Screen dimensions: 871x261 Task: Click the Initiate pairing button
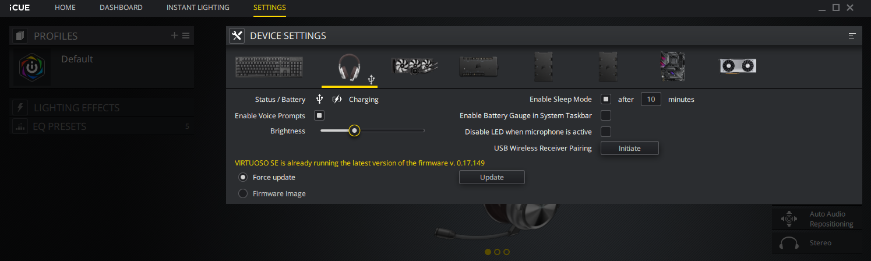click(630, 148)
